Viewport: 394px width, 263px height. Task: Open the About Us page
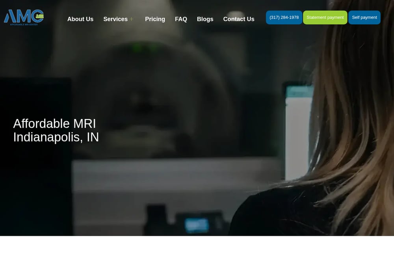click(80, 19)
